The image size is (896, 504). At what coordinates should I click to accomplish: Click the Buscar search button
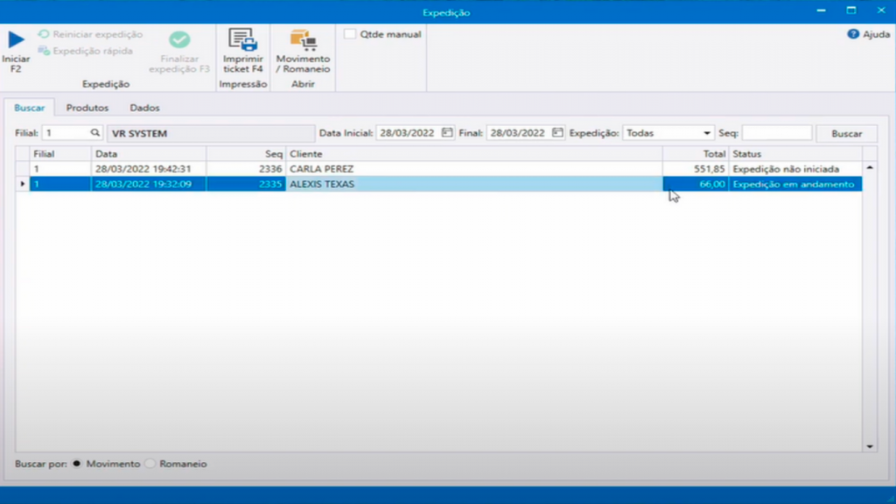[x=846, y=134]
